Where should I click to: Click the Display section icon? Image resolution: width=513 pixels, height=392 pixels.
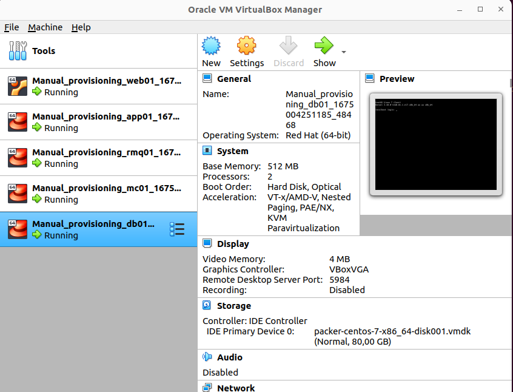(x=207, y=243)
